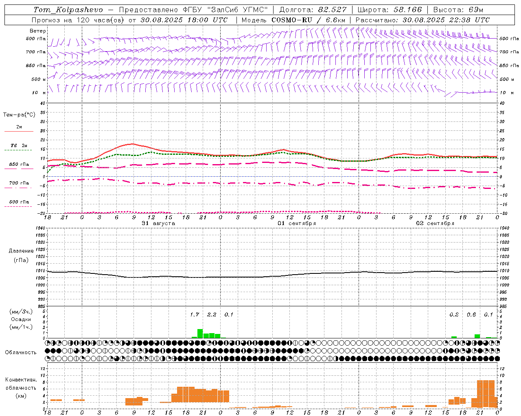Click the red 2м legend line sample
521x416 pixels.
coord(19,132)
